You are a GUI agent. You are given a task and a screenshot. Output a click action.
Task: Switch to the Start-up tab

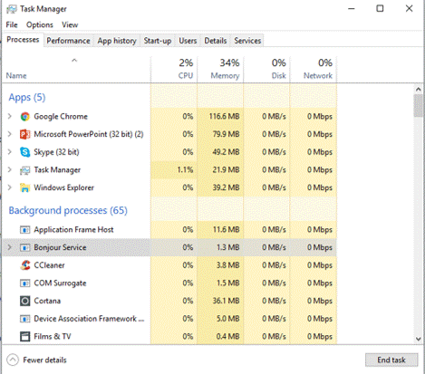pos(158,41)
